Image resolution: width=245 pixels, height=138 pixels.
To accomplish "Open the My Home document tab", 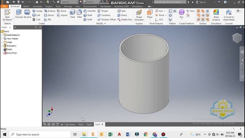I will tap(70, 125).
